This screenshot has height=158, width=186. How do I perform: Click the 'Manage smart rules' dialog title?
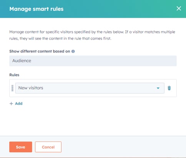click(37, 9)
